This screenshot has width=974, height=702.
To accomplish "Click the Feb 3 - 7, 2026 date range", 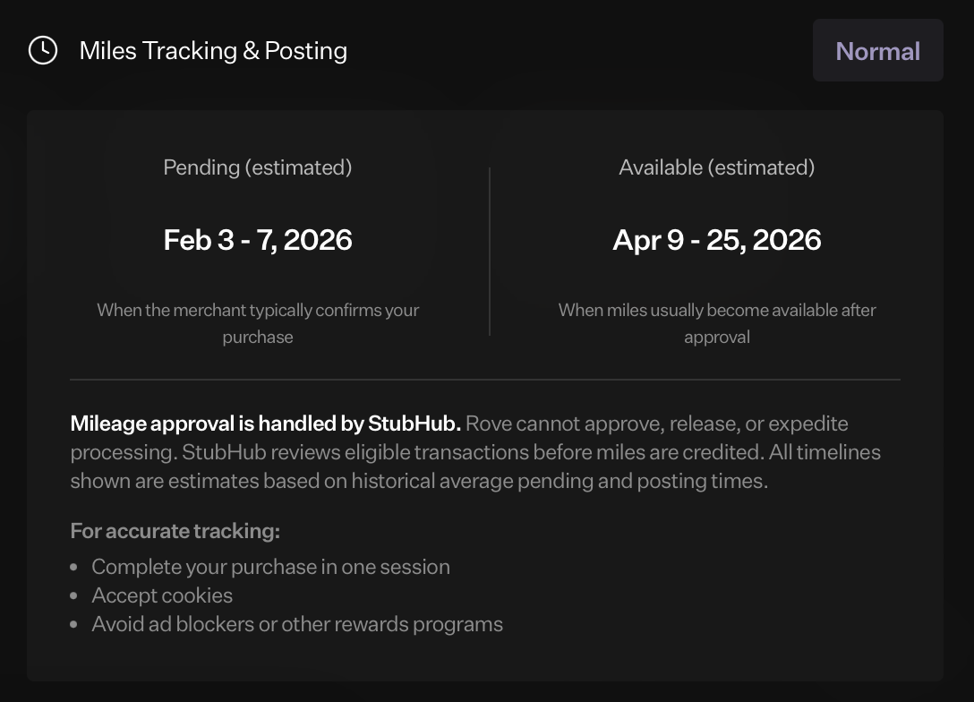I will [x=258, y=239].
